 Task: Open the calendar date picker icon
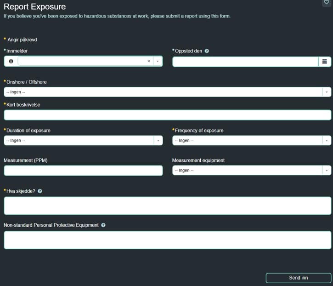pos(325,62)
